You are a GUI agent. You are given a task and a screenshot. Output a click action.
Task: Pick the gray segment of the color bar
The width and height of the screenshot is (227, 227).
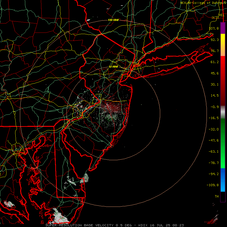(x=223, y=112)
